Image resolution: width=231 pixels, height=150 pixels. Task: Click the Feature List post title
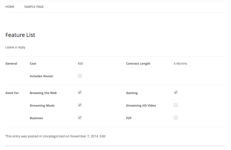(x=20, y=35)
